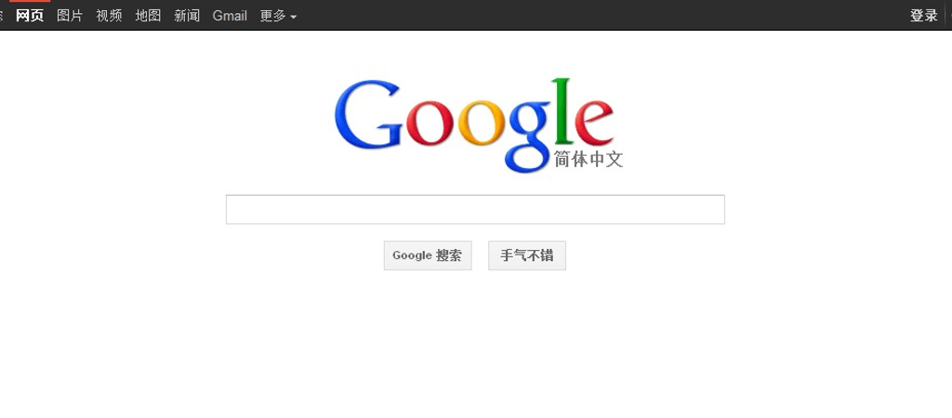
Task: Click the 简体中文 label under logo
Action: point(588,160)
